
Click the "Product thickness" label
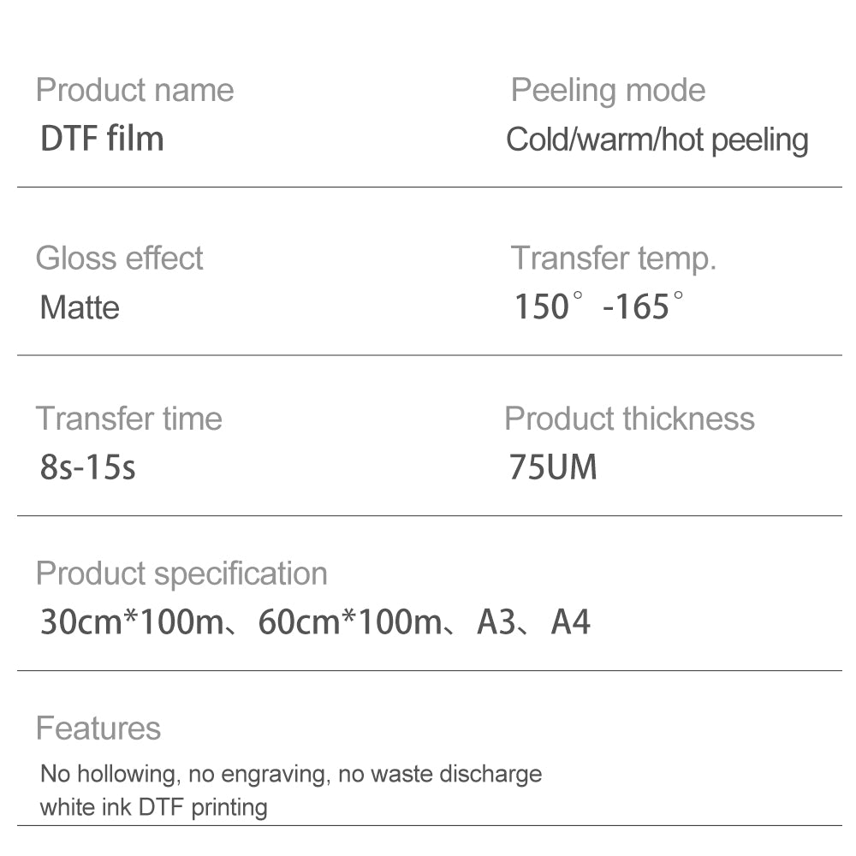click(x=629, y=419)
